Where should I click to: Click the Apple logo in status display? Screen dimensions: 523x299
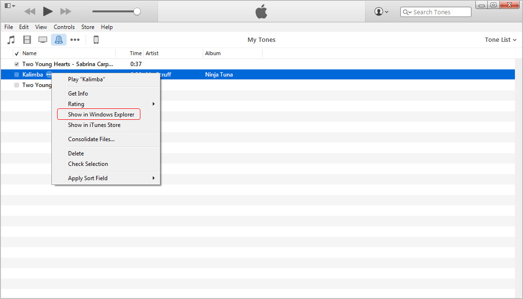(262, 12)
